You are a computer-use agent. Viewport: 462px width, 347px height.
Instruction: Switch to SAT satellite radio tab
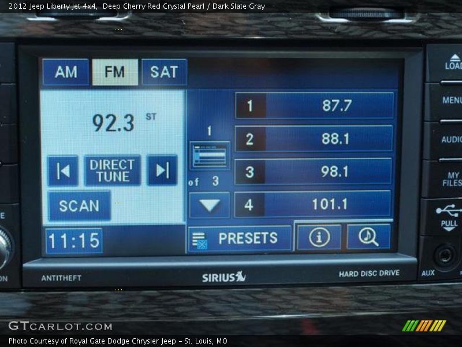pyautogui.click(x=164, y=72)
